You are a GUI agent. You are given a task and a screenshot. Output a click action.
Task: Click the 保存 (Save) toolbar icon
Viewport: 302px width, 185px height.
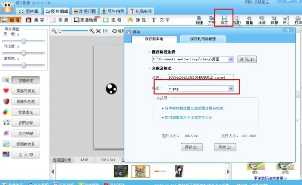[224, 20]
